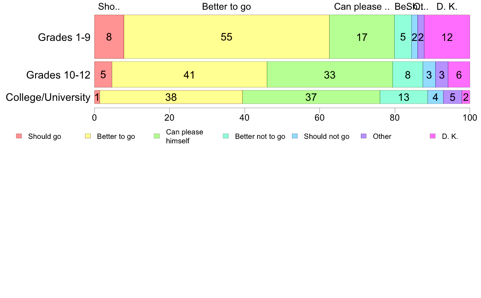Click the Grades 1-9 magenta segment labeled 12
Image resolution: width=481 pixels, height=298 pixels.
tap(447, 36)
